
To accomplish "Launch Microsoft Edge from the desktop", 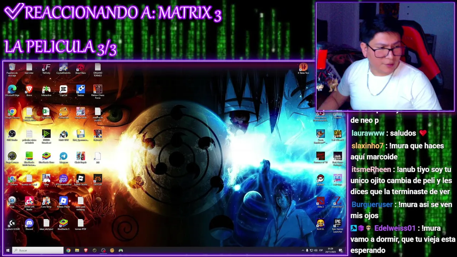I will pyautogui.click(x=12, y=91).
